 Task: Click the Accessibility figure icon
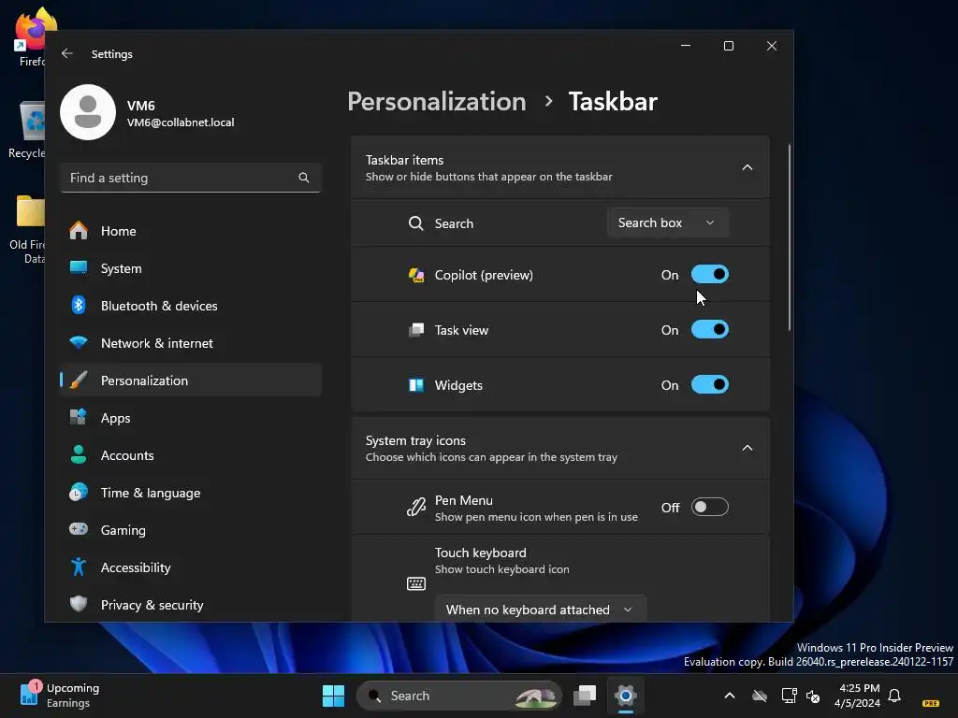(79, 567)
